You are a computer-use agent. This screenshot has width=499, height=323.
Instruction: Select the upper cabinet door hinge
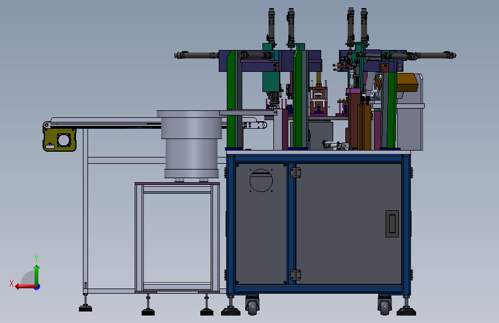(295, 172)
